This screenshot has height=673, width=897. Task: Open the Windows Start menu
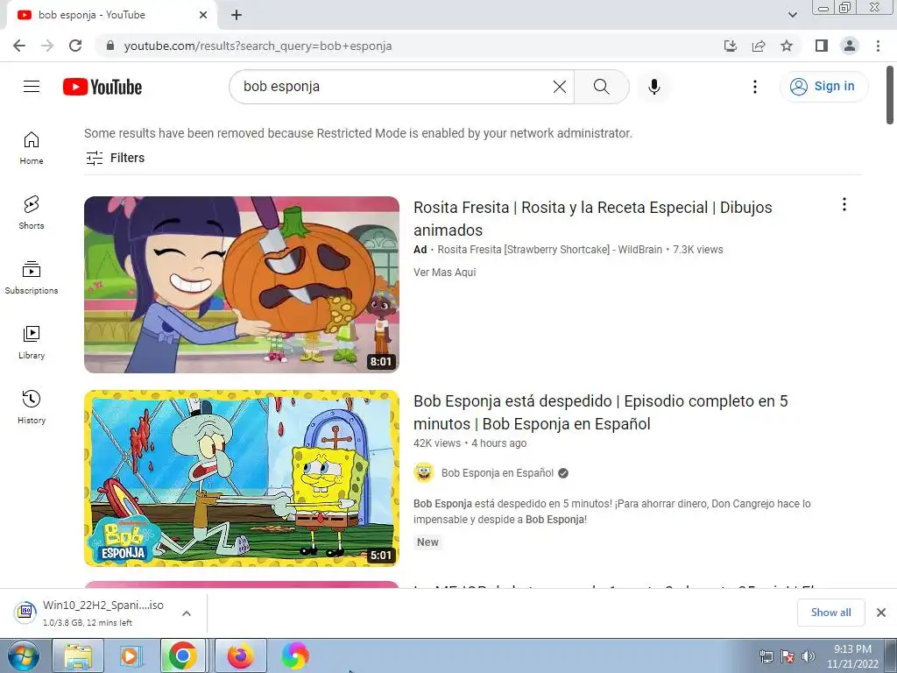tap(23, 655)
